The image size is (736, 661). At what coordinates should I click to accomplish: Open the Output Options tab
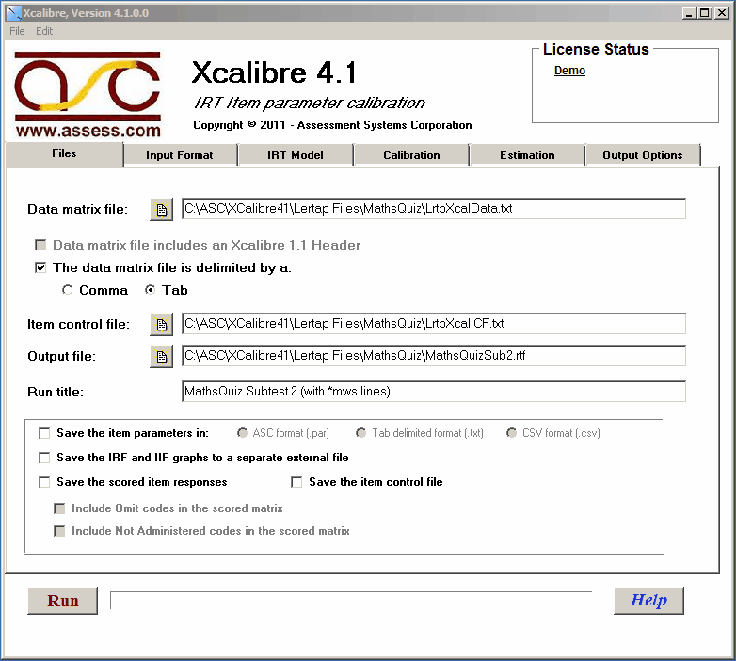pos(643,155)
